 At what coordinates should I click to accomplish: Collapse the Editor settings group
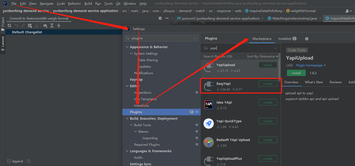[127, 86]
